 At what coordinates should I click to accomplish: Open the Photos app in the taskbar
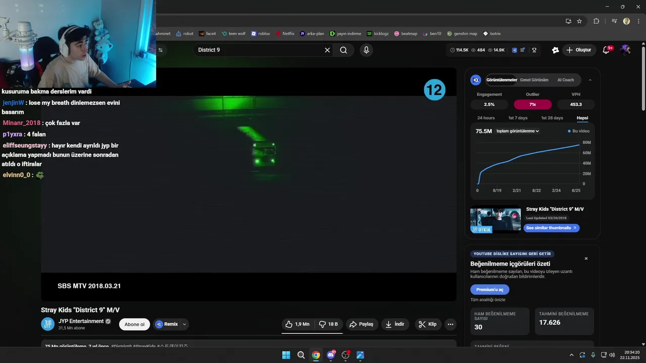pyautogui.click(x=360, y=355)
